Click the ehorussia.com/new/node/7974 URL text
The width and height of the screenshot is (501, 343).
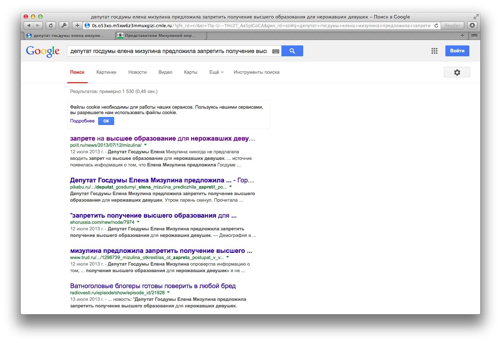[102, 222]
